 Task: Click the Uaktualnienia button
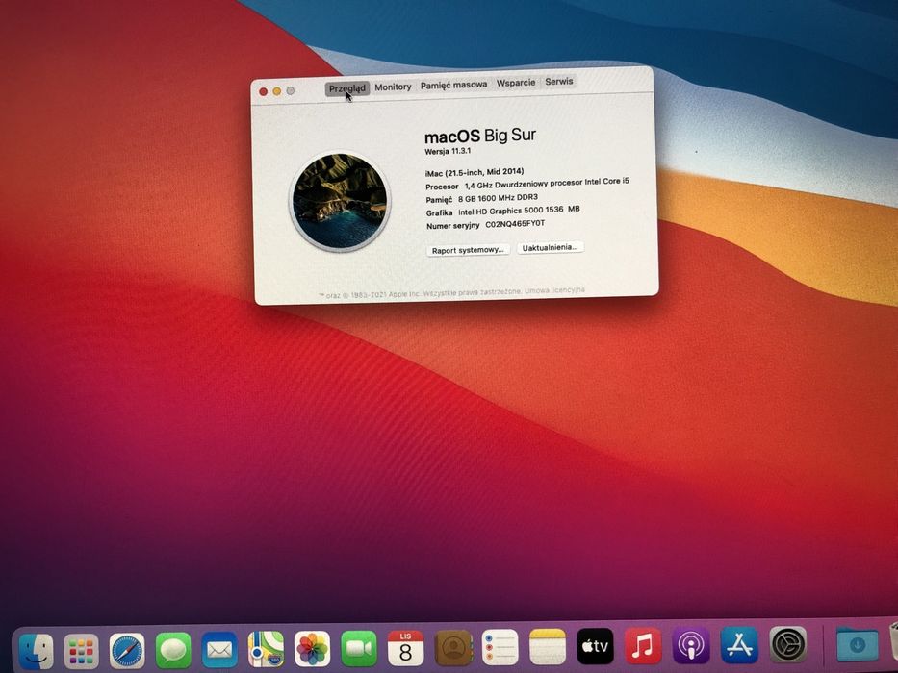550,247
